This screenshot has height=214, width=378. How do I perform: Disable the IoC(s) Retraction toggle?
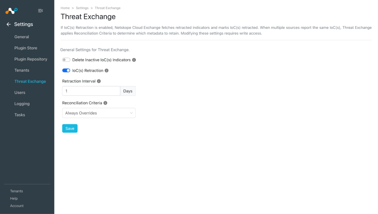click(66, 71)
